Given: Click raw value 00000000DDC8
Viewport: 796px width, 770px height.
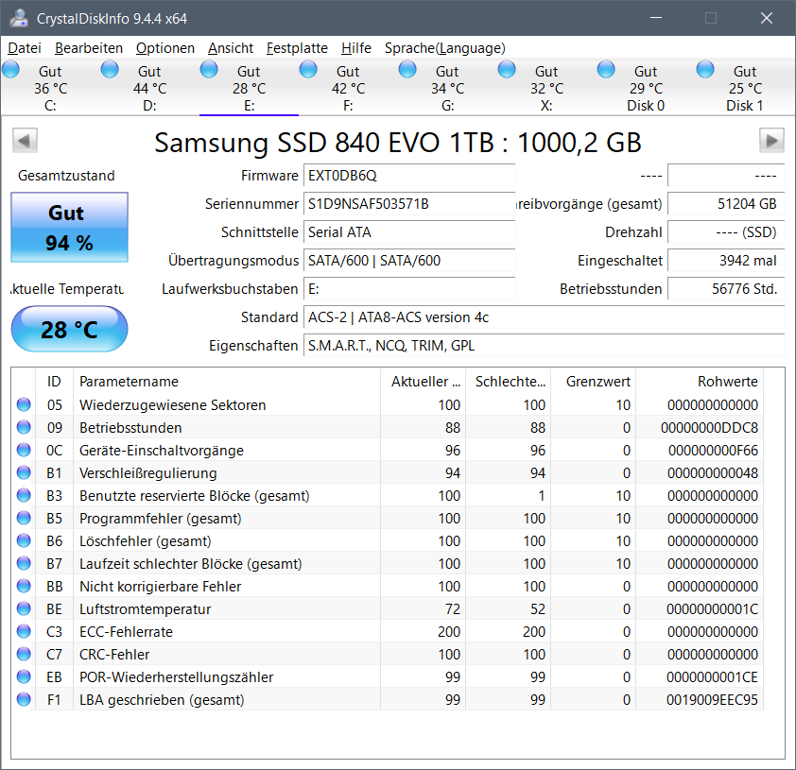Looking at the screenshot, I should tap(709, 428).
